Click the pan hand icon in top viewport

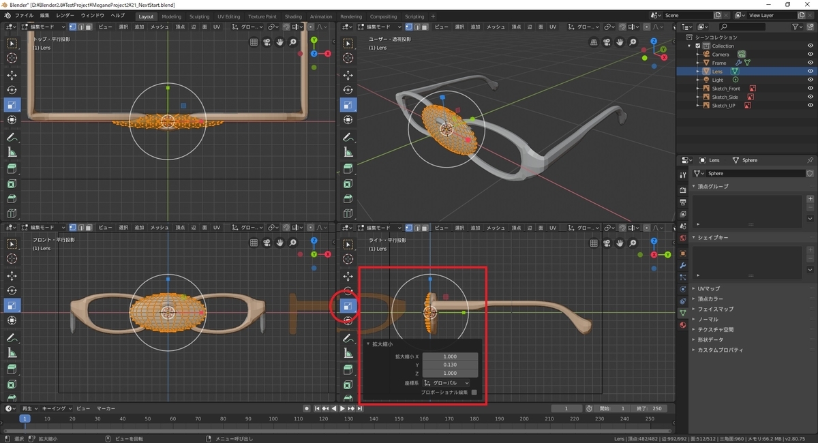(x=280, y=42)
